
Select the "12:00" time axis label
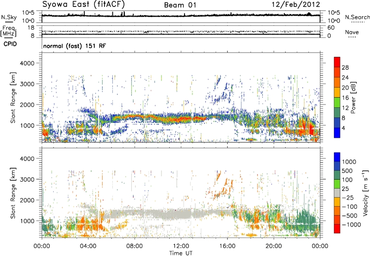pos(181,246)
